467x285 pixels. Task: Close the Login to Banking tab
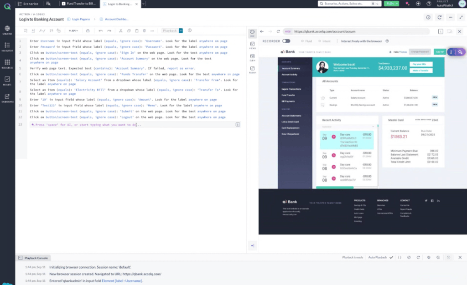coord(137,4)
